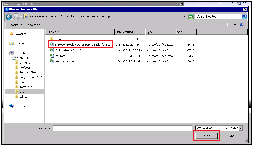Select KB Published - 211112 Excel icon
The height and width of the screenshot is (146, 254).
(52, 50)
